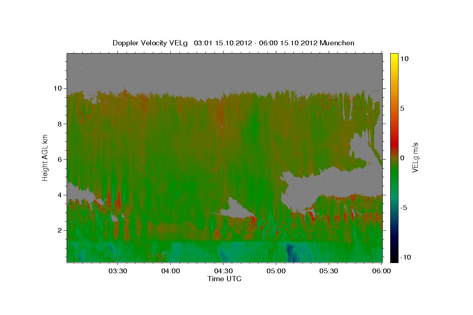
Task: Select the 04:30 time tick label
Action: tap(223, 271)
